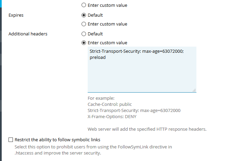Select the Default radio for Expires
The height and width of the screenshot is (161, 227).
[x=84, y=15]
